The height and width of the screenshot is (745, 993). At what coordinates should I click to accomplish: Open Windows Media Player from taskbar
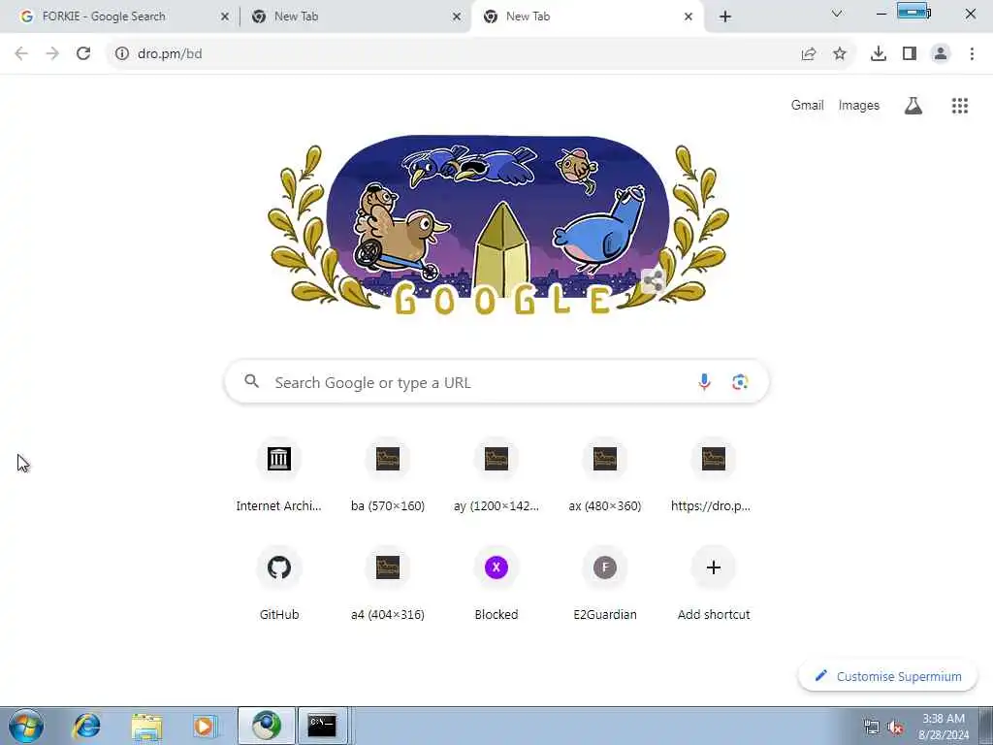[205, 726]
